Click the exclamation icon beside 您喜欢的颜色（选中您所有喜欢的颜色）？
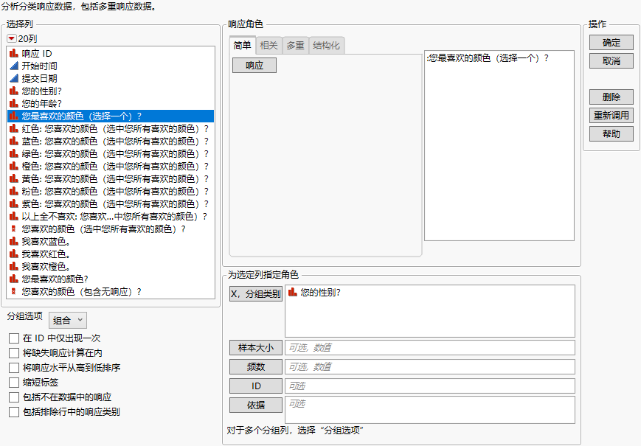Screen dimensions: 641x446 click(12, 229)
